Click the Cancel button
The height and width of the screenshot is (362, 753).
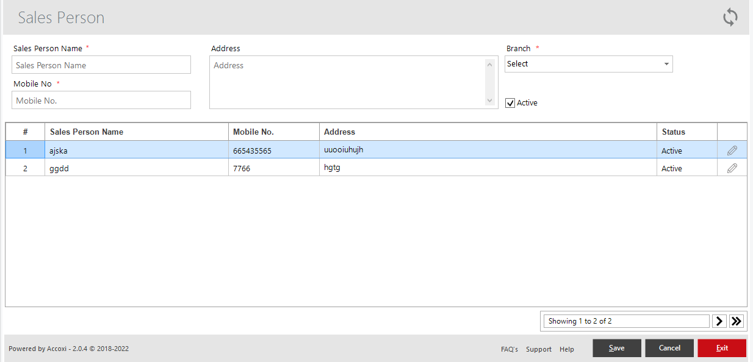pos(669,348)
